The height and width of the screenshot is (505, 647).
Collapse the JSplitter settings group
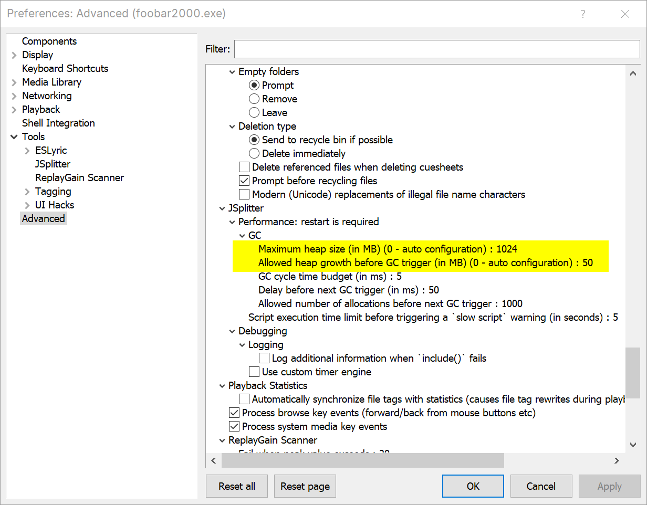coord(222,208)
